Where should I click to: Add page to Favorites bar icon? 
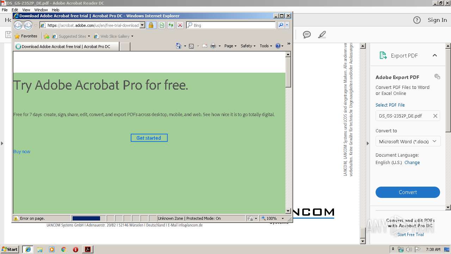(47, 36)
